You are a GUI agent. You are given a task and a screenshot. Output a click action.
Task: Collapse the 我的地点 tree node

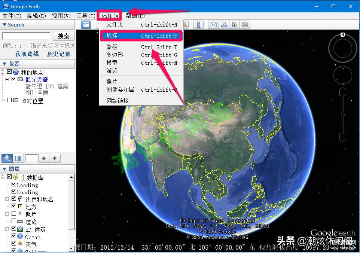3,72
